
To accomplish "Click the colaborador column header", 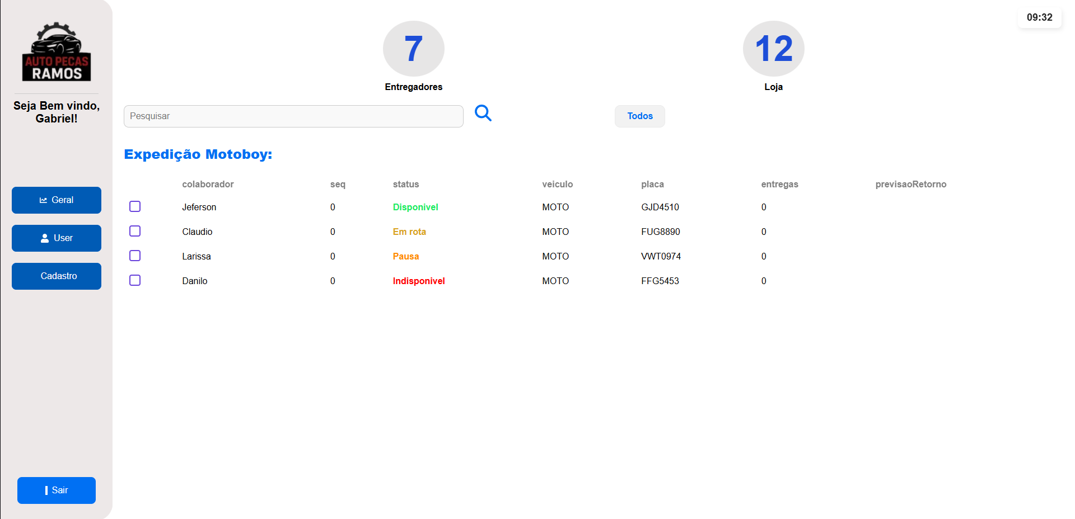I will (x=208, y=185).
